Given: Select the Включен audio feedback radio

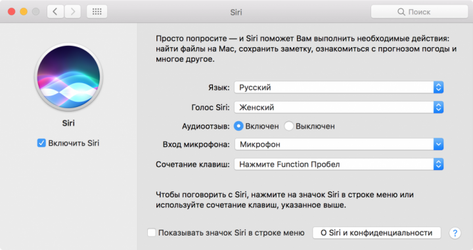Looking at the screenshot, I should (x=238, y=126).
